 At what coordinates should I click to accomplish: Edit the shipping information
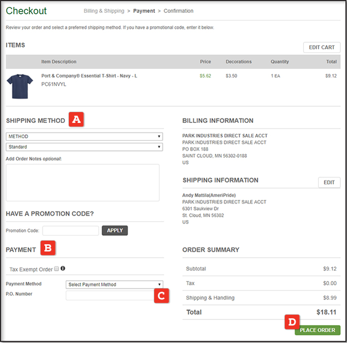coord(329,183)
